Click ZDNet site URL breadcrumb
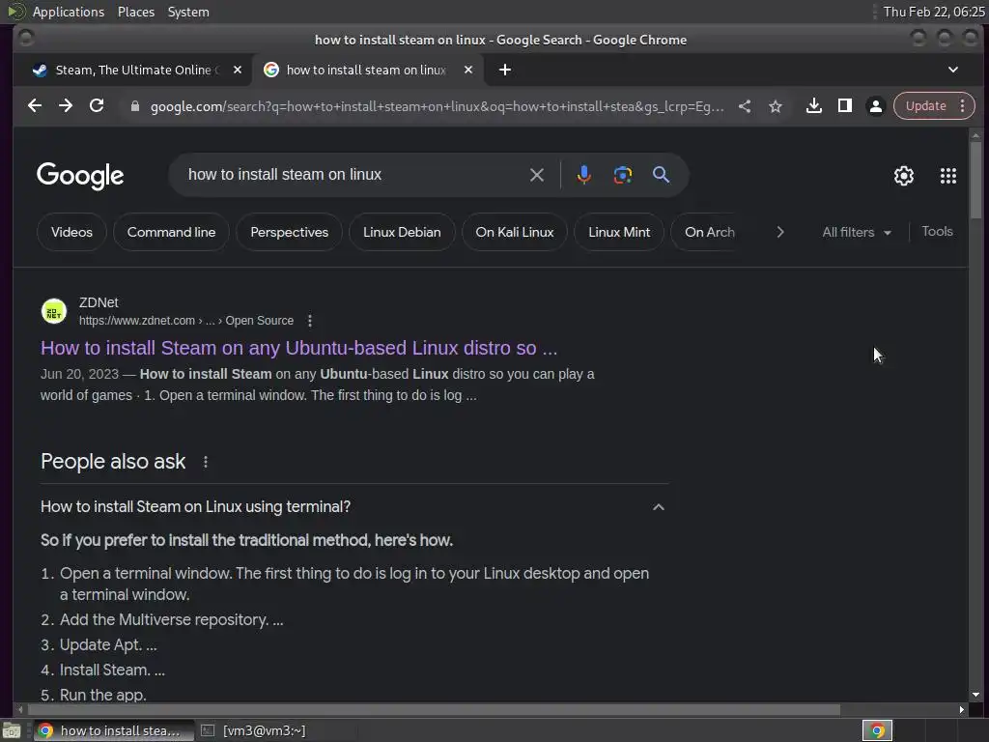Screen dimensions: 989x742 [186, 321]
